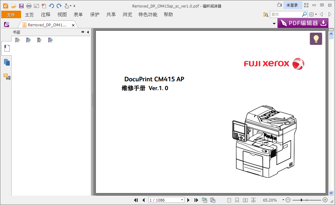Open the 主页 home tab
This screenshot has height=205, width=335.
tap(29, 15)
